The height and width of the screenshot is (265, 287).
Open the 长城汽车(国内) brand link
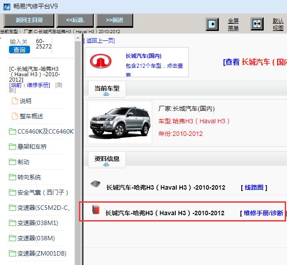[143, 56]
